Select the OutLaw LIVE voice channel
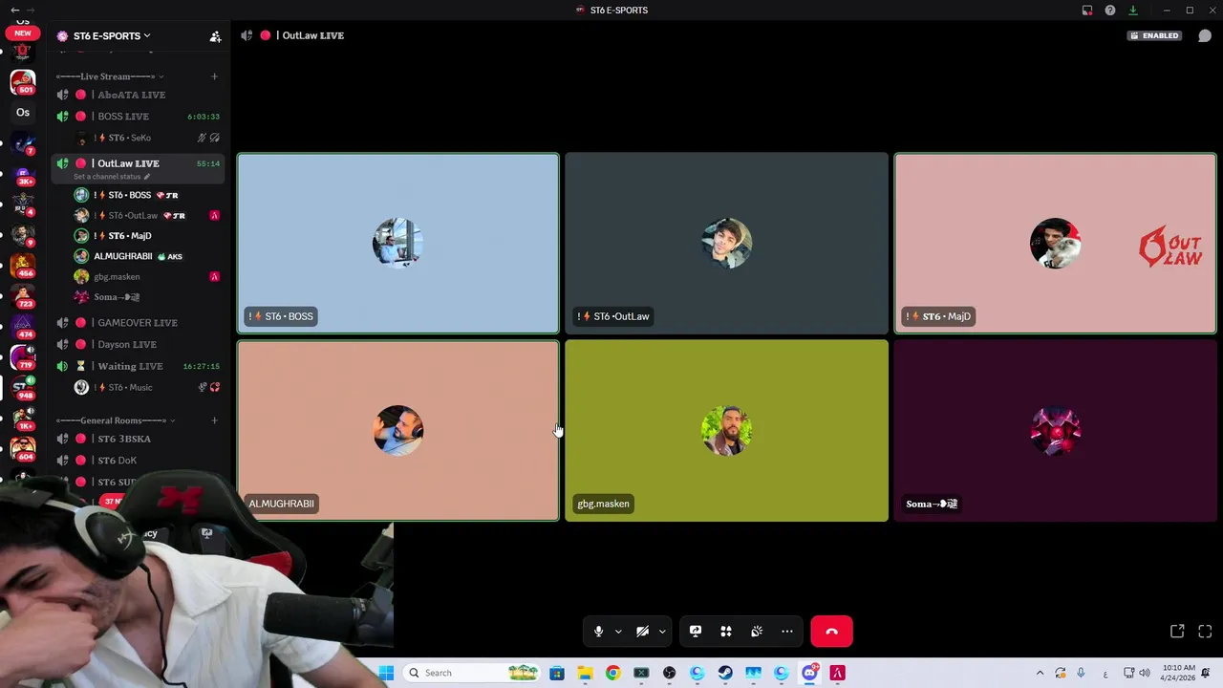Viewport: 1223px width, 688px height. pos(138,163)
